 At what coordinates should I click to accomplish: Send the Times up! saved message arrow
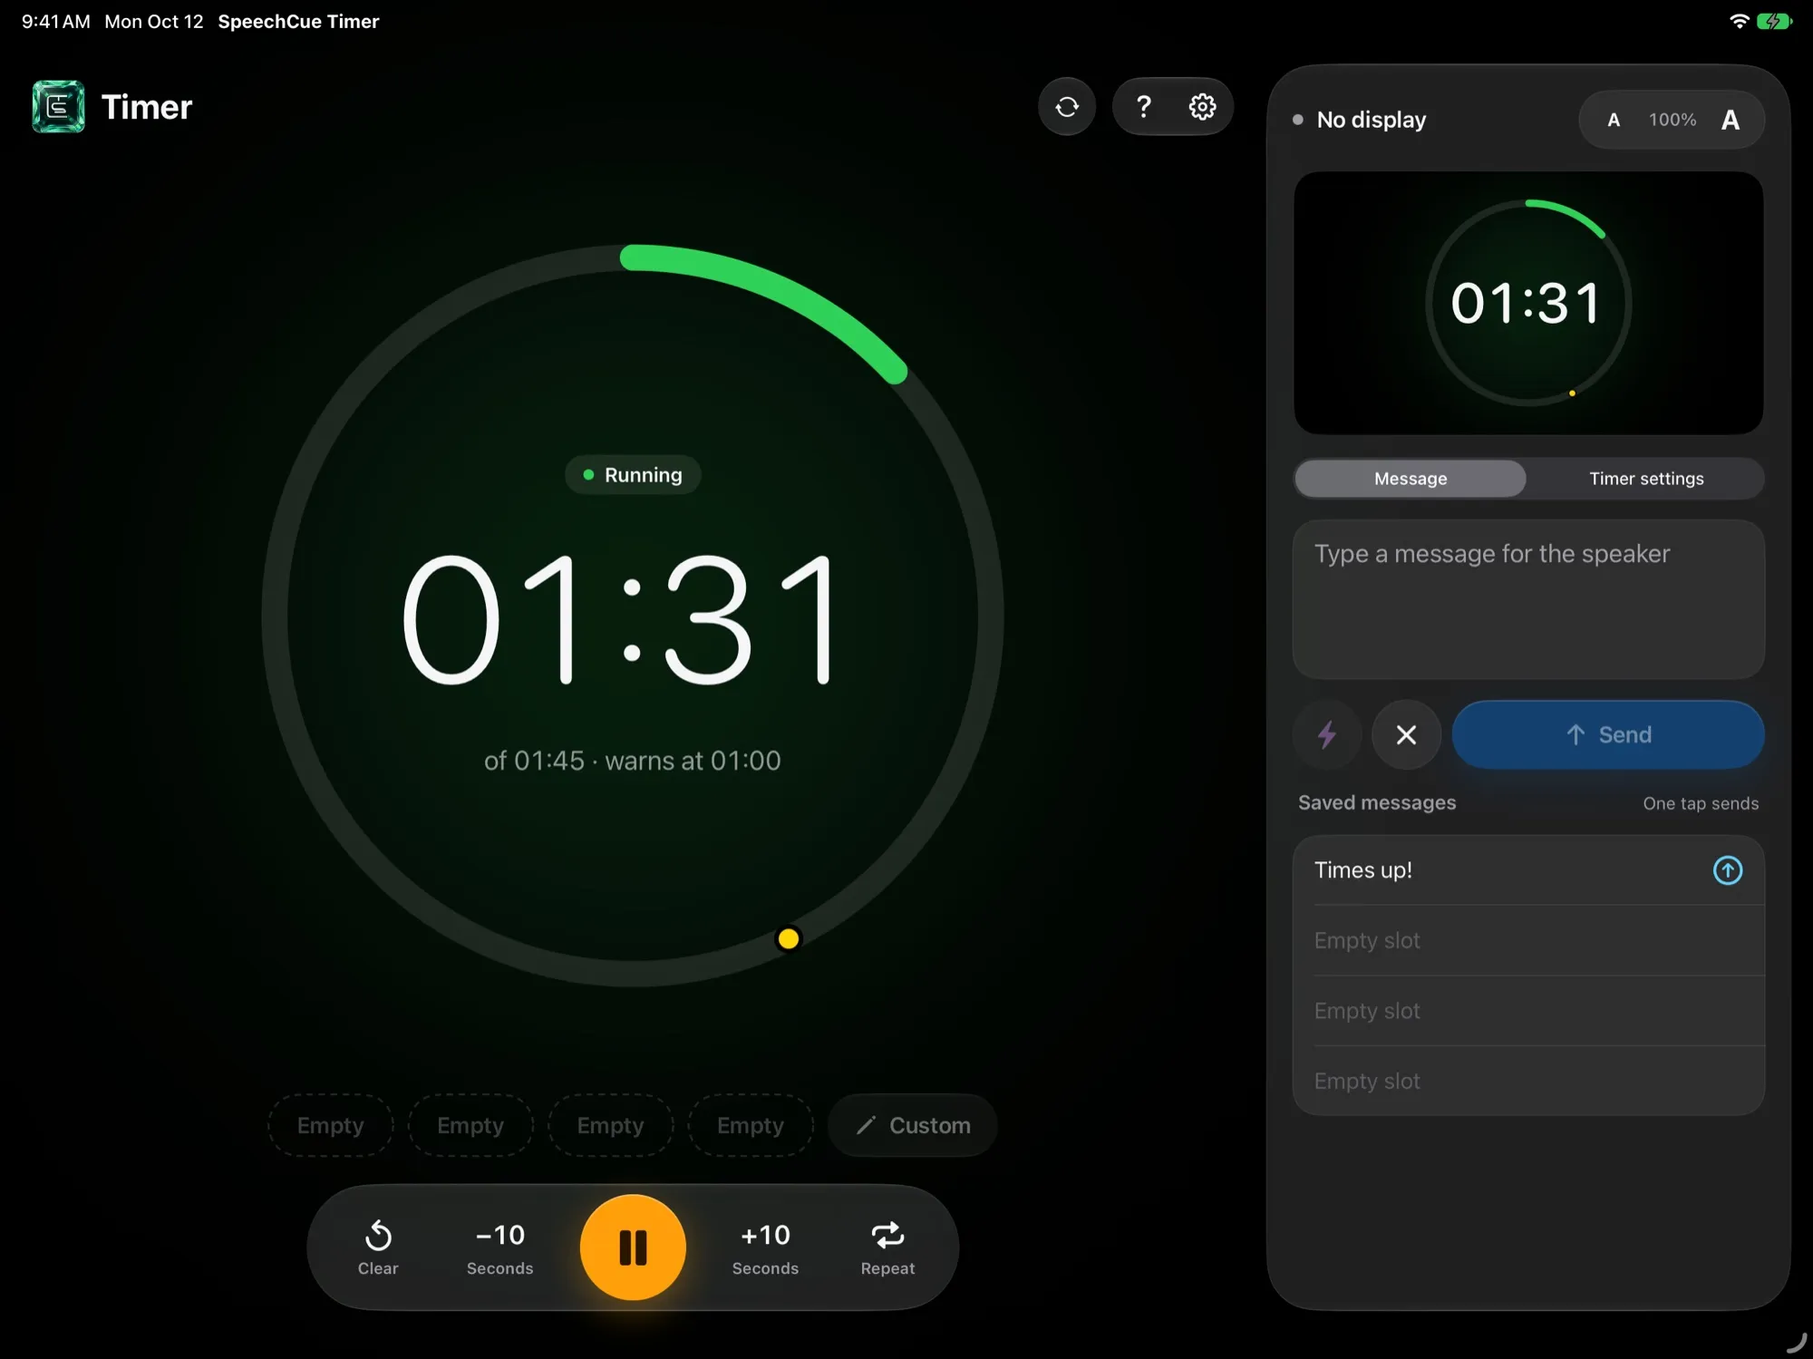[x=1728, y=870]
